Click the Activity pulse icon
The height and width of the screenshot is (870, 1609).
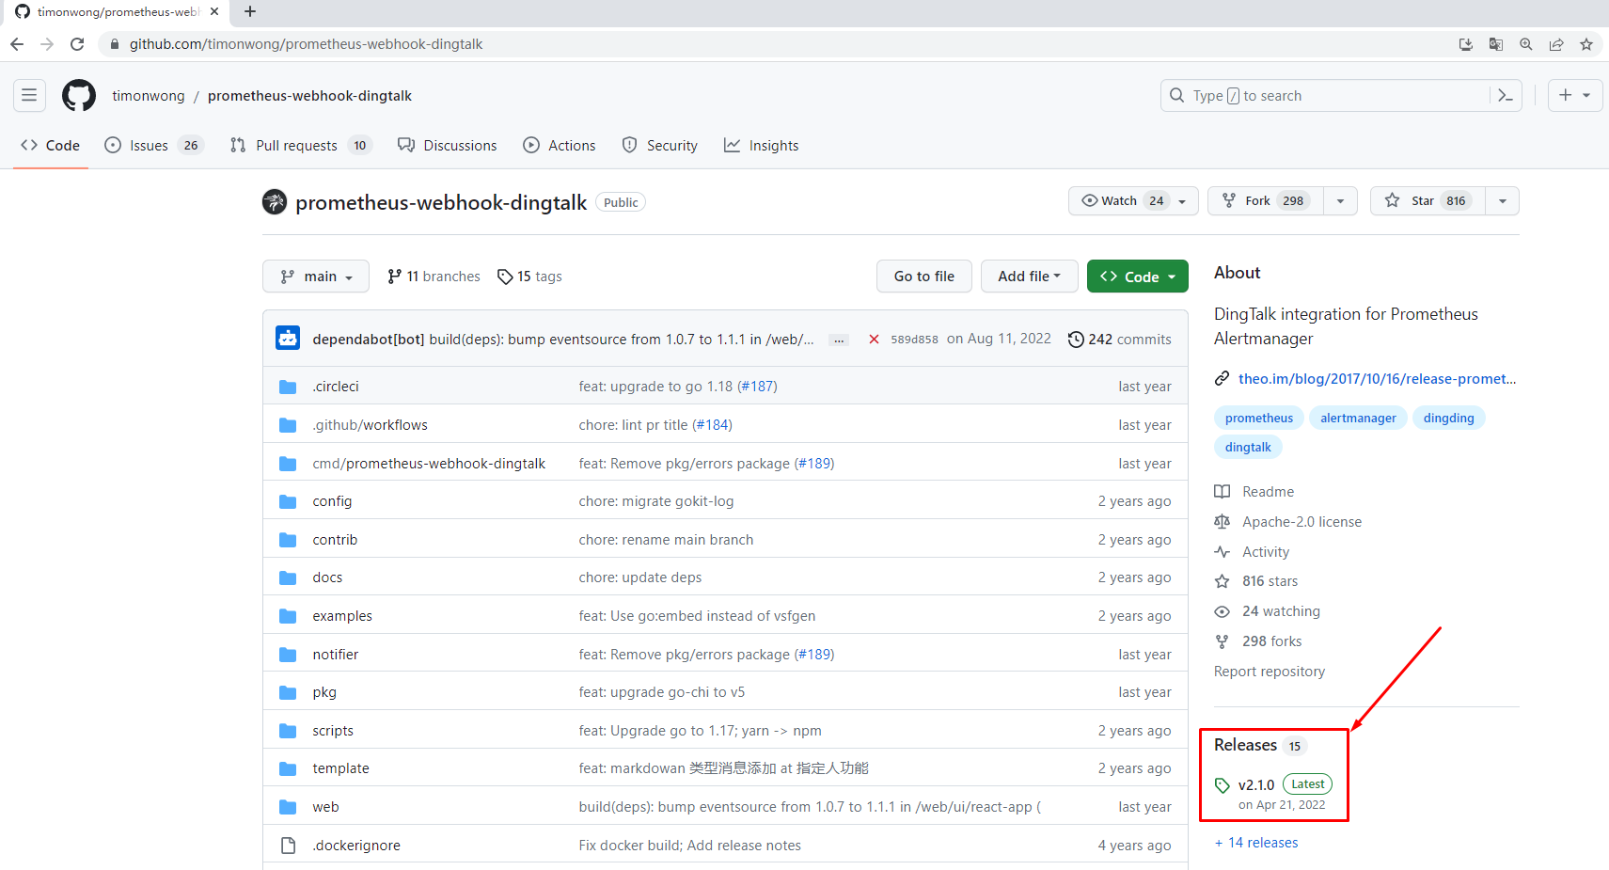pos(1223,552)
